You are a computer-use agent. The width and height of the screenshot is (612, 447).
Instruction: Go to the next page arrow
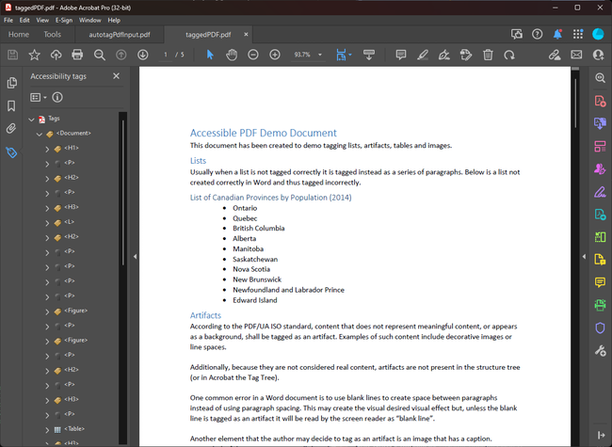(143, 55)
